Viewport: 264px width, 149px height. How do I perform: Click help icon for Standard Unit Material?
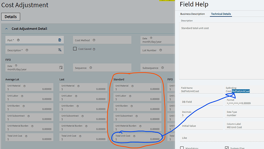pyautogui.click(x=132, y=86)
